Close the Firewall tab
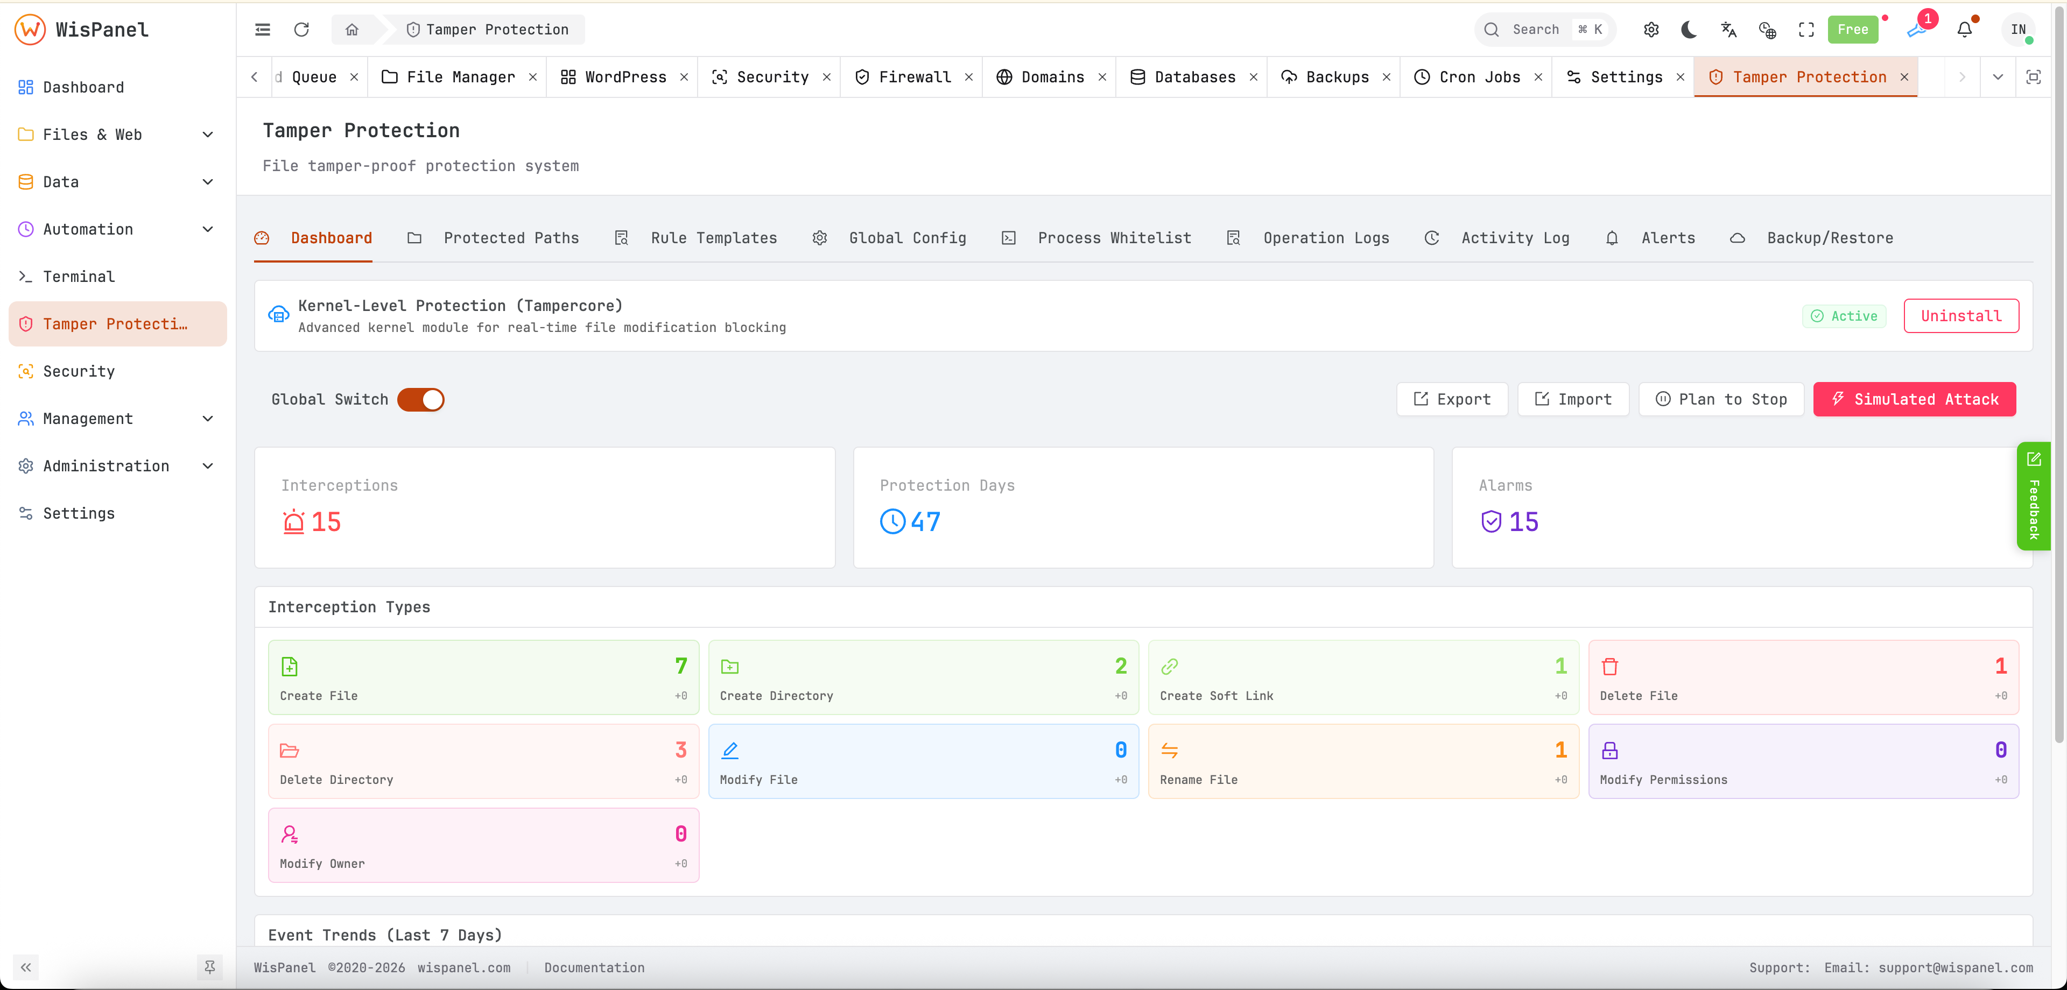The width and height of the screenshot is (2067, 990). pyautogui.click(x=968, y=77)
